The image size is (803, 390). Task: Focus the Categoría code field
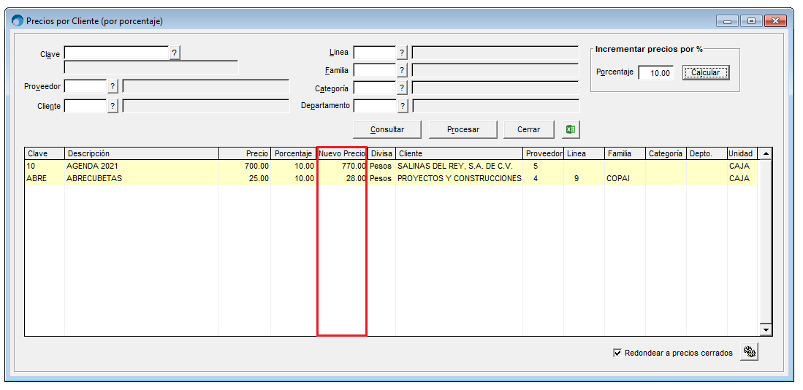(374, 88)
